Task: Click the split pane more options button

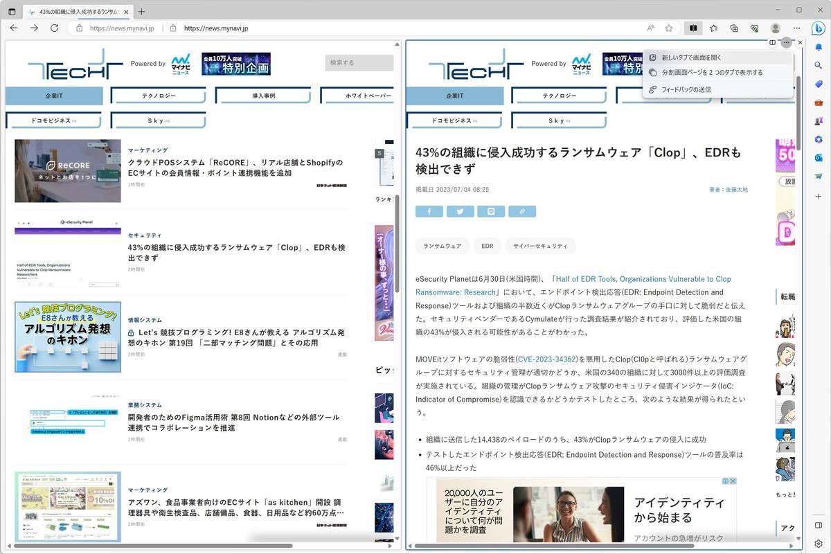Action: pos(786,43)
